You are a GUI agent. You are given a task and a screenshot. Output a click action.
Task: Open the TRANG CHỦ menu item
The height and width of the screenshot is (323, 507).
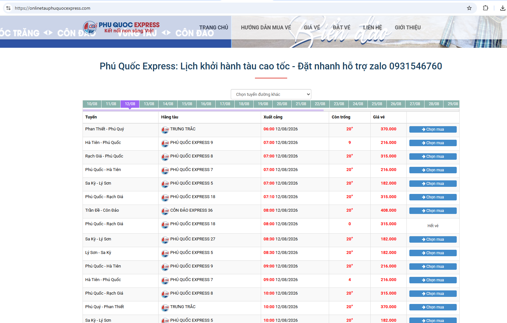coord(214,27)
